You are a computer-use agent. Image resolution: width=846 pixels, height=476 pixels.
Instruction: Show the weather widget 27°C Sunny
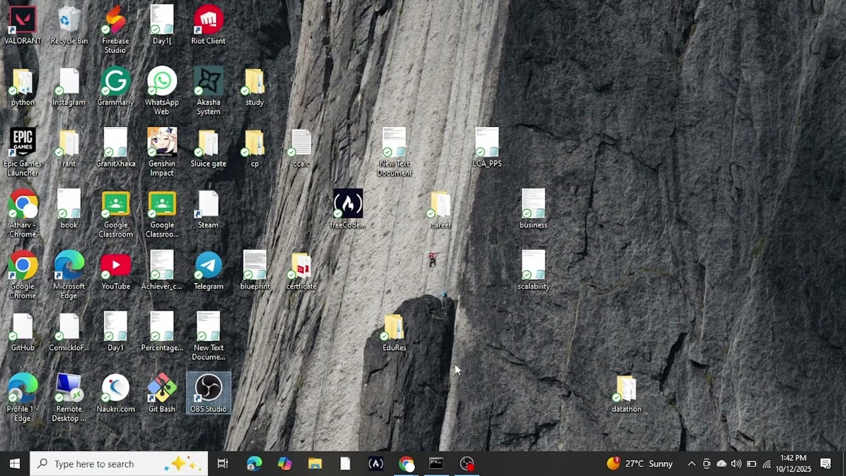pos(640,463)
